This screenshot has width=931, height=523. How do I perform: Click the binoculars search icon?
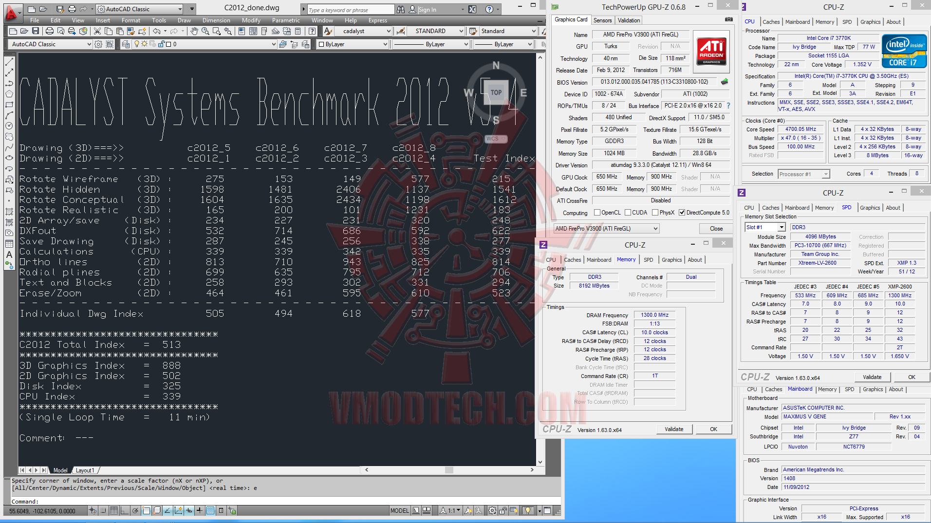(401, 9)
